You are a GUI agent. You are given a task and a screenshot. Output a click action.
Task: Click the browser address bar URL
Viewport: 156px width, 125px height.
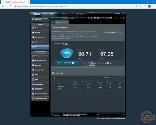49,6
